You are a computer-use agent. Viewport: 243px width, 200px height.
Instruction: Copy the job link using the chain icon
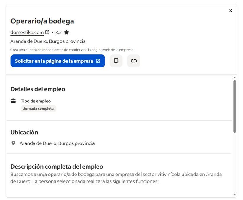point(134,61)
